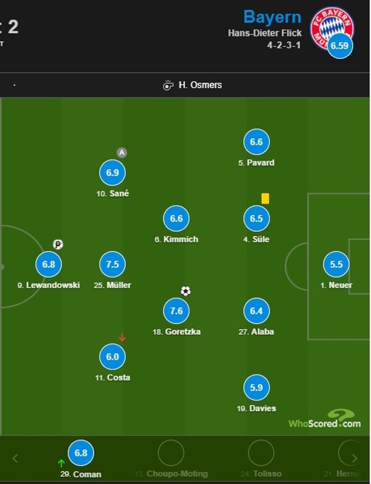Select substitute Coman's 6.8 rating circle
This screenshot has width=371, height=484.
point(81,453)
